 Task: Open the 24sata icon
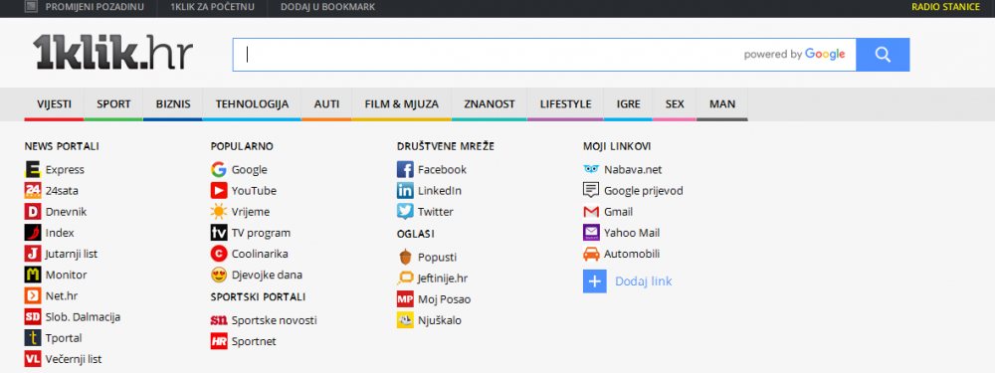tap(33, 190)
